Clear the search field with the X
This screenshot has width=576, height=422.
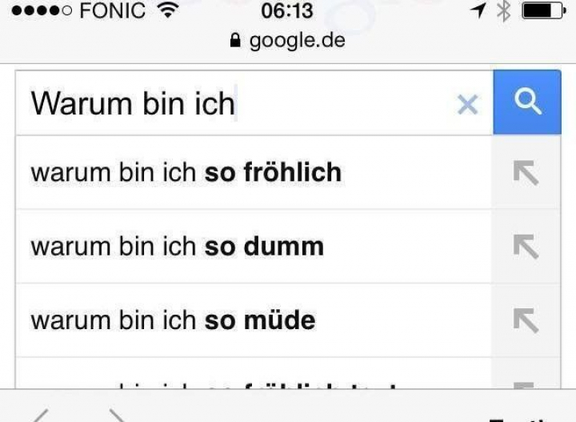(x=467, y=104)
